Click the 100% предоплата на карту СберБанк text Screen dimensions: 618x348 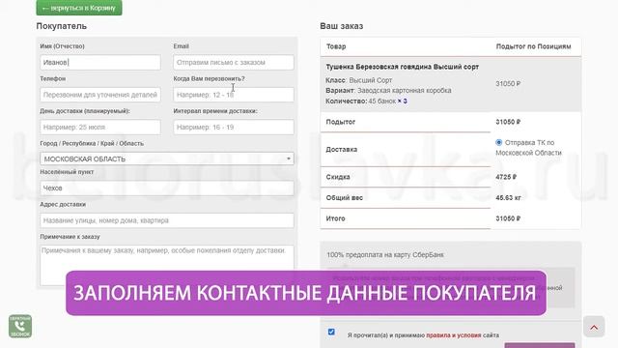(x=385, y=255)
